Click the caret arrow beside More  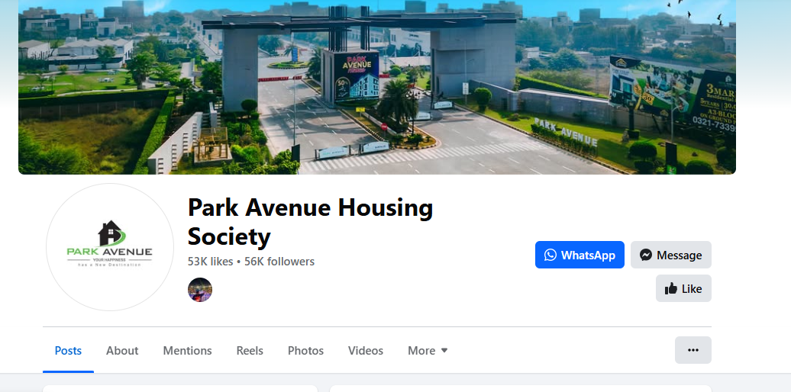pos(444,351)
